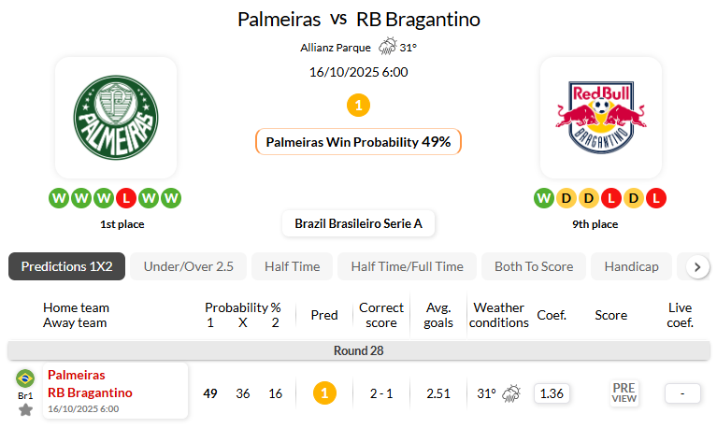The image size is (717, 428).
Task: Click the RB Bragantino Red Bull logo
Action: 601,118
